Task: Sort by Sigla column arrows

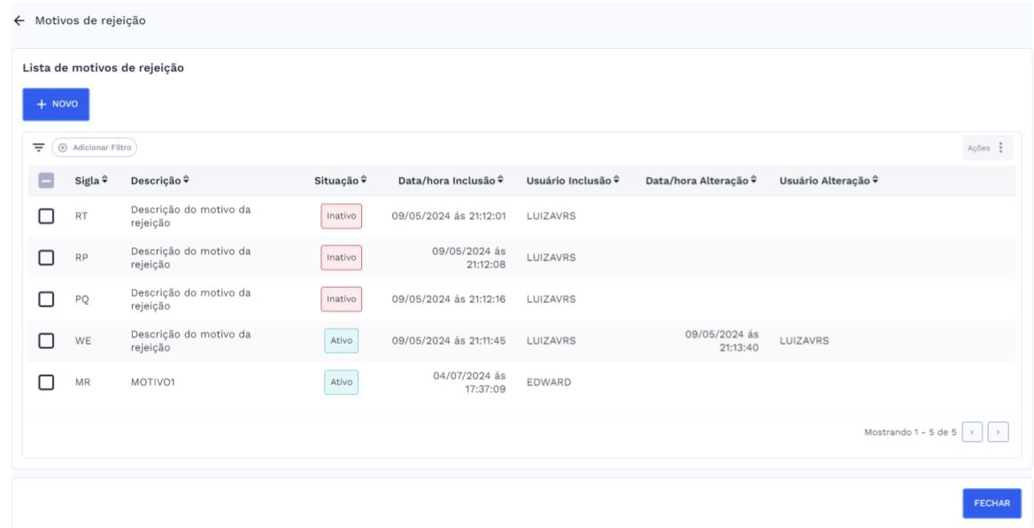Action: (106, 182)
